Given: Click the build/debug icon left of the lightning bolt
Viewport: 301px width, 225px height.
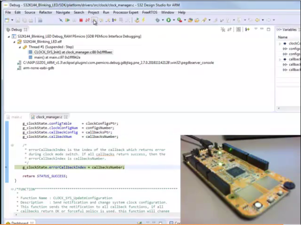Looking at the screenshot, I should [137, 20].
